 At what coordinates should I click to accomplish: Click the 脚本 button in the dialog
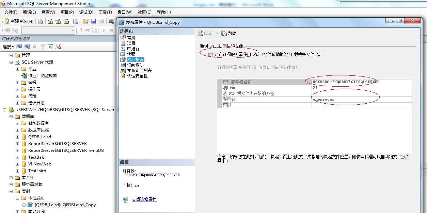click(x=205, y=33)
